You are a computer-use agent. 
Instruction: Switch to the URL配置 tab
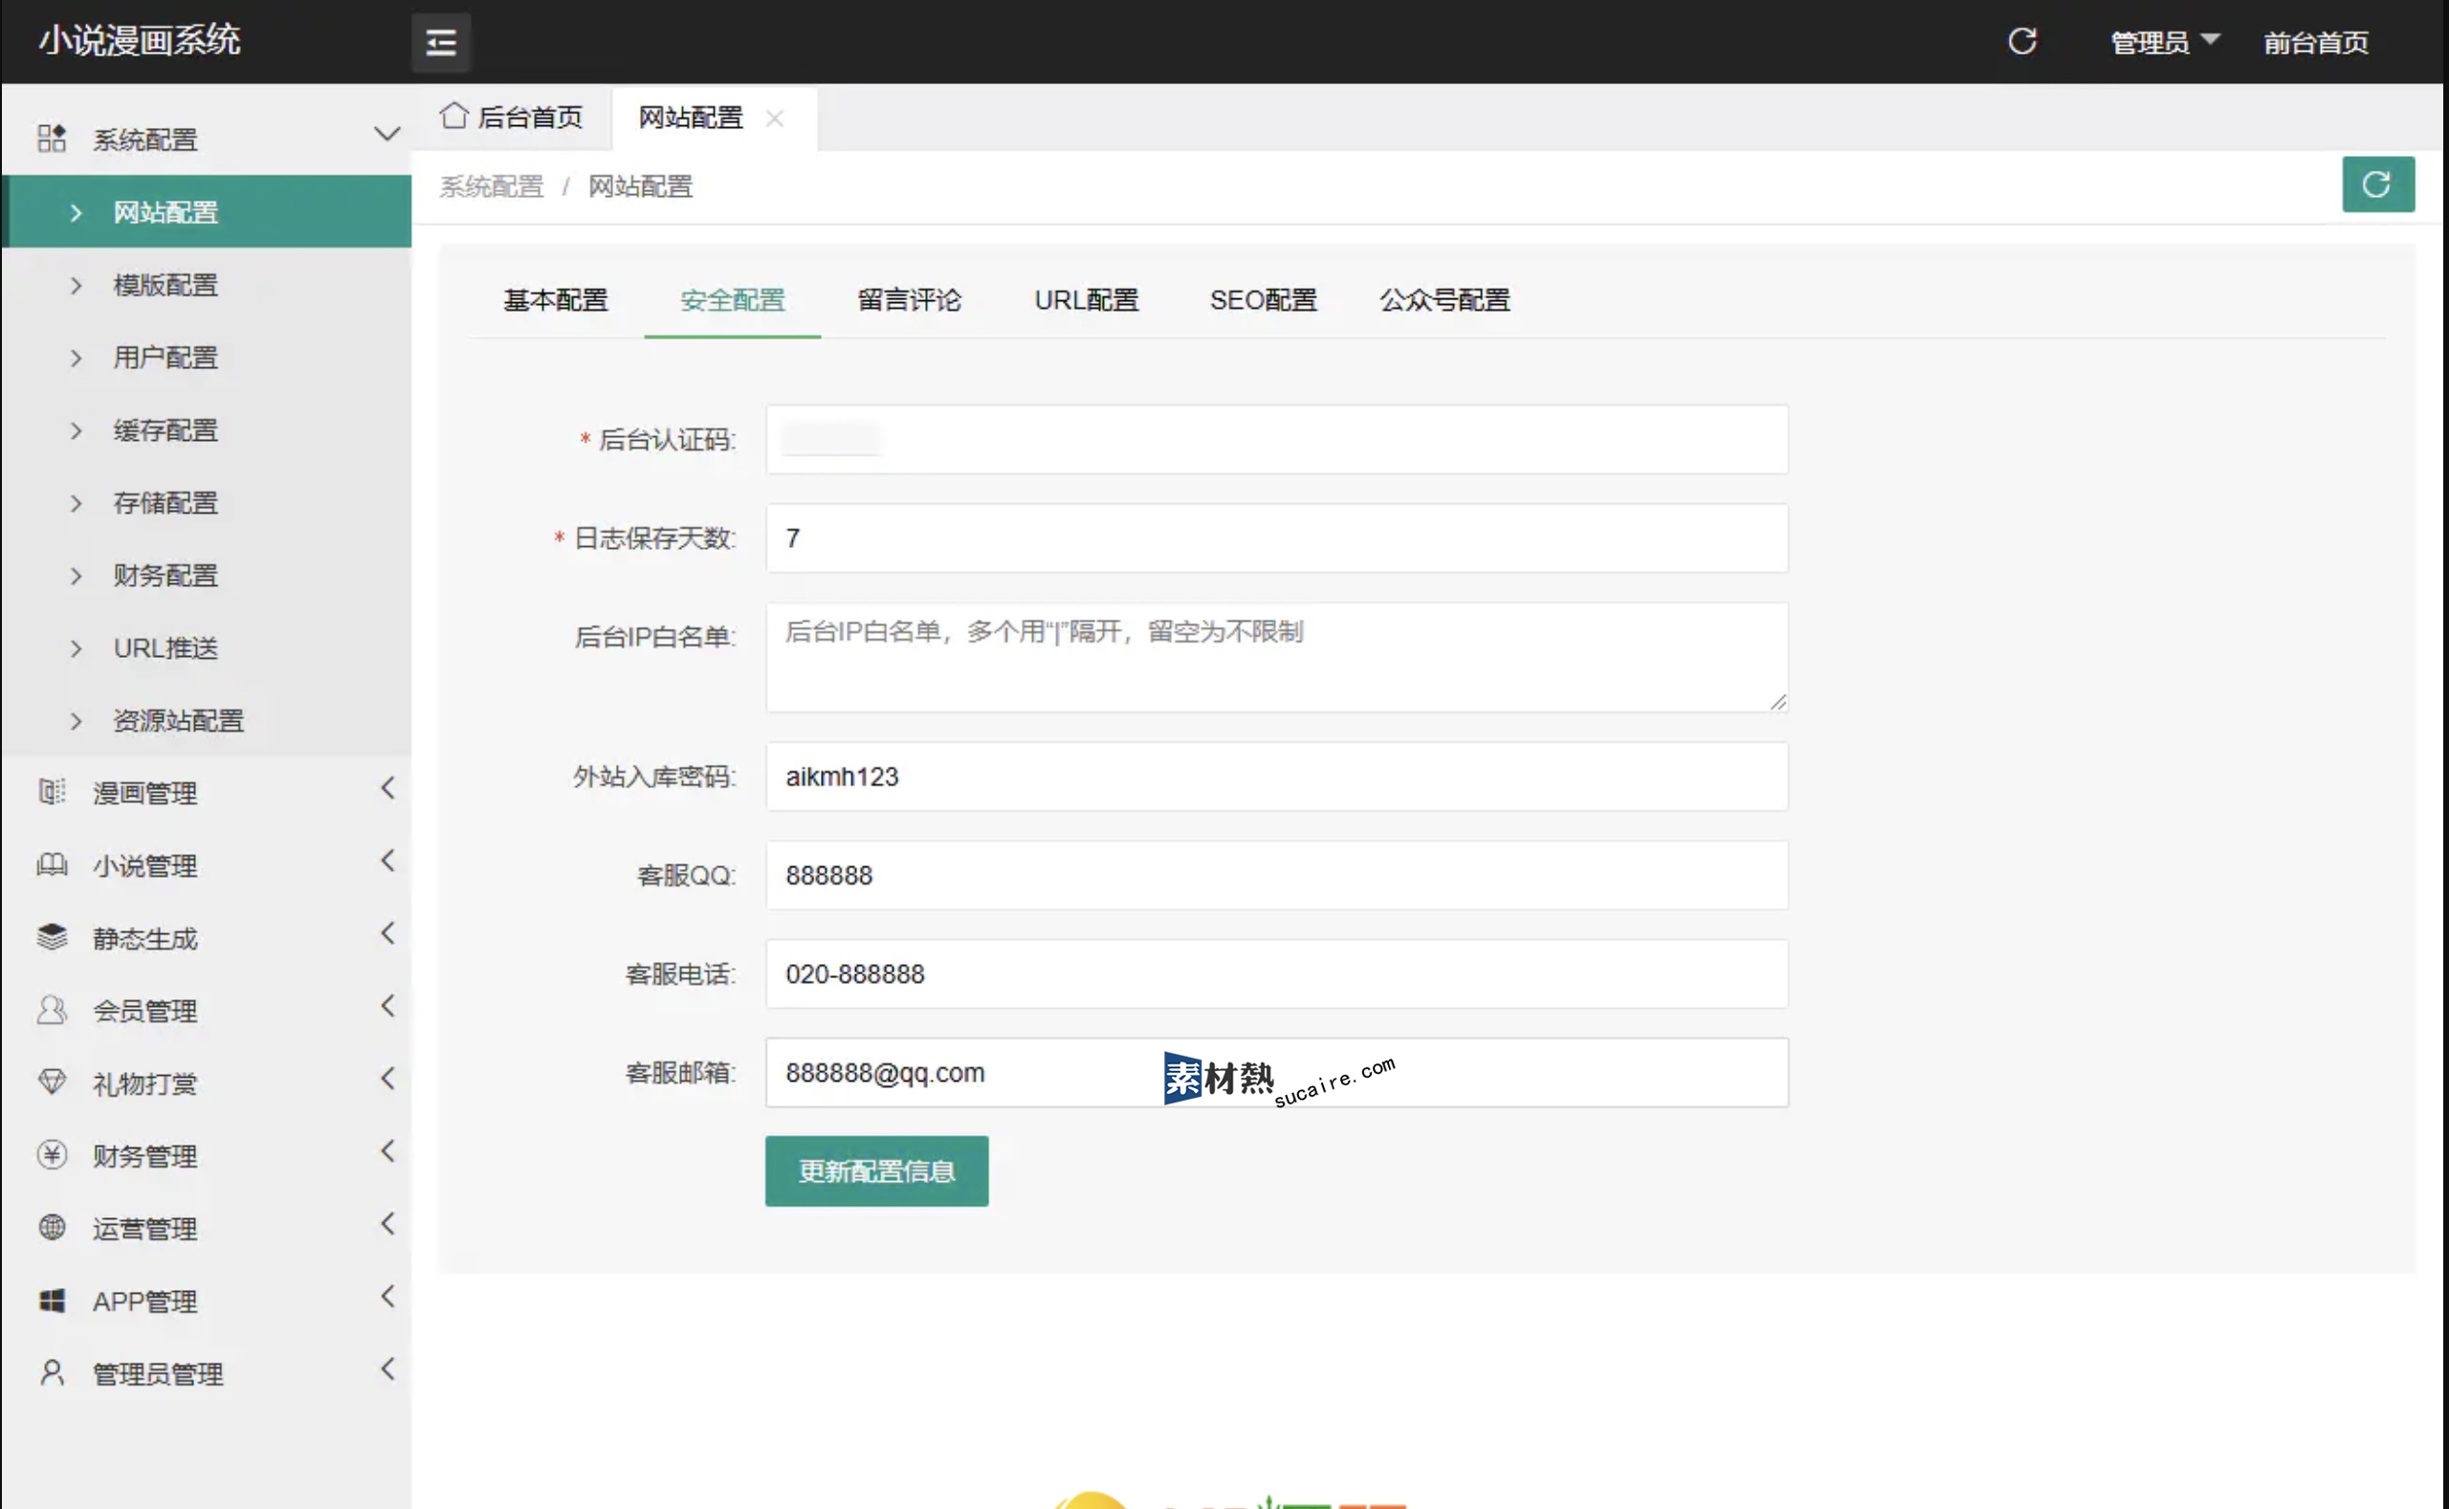click(1086, 300)
